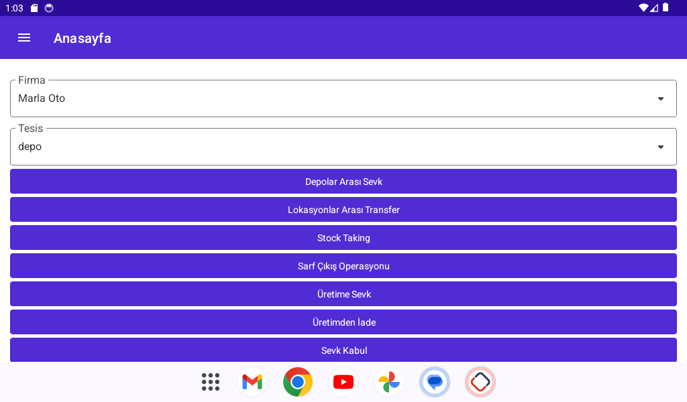Image resolution: width=687 pixels, height=402 pixels.
Task: Open Üretime Sevk
Action: [x=343, y=294]
